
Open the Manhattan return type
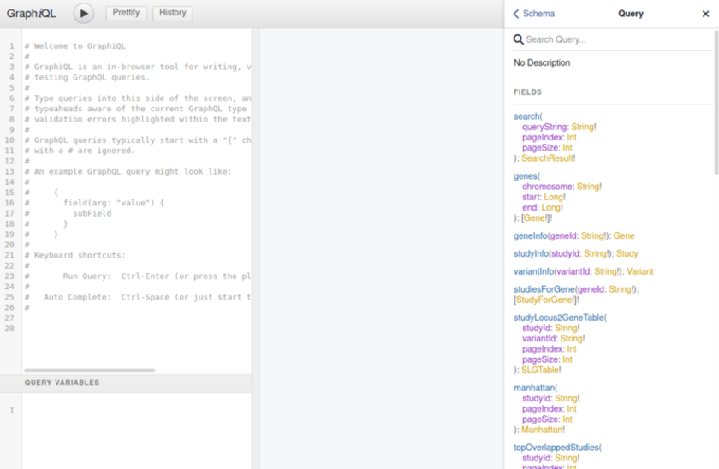[542, 430]
